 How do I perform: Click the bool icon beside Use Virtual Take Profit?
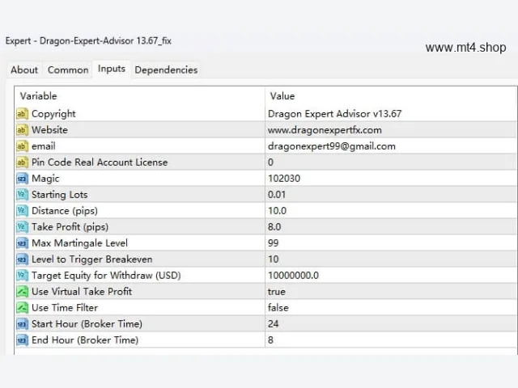click(x=22, y=292)
